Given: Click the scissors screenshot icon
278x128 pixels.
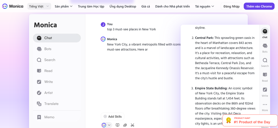Looking at the screenshot, I should coord(132,125).
